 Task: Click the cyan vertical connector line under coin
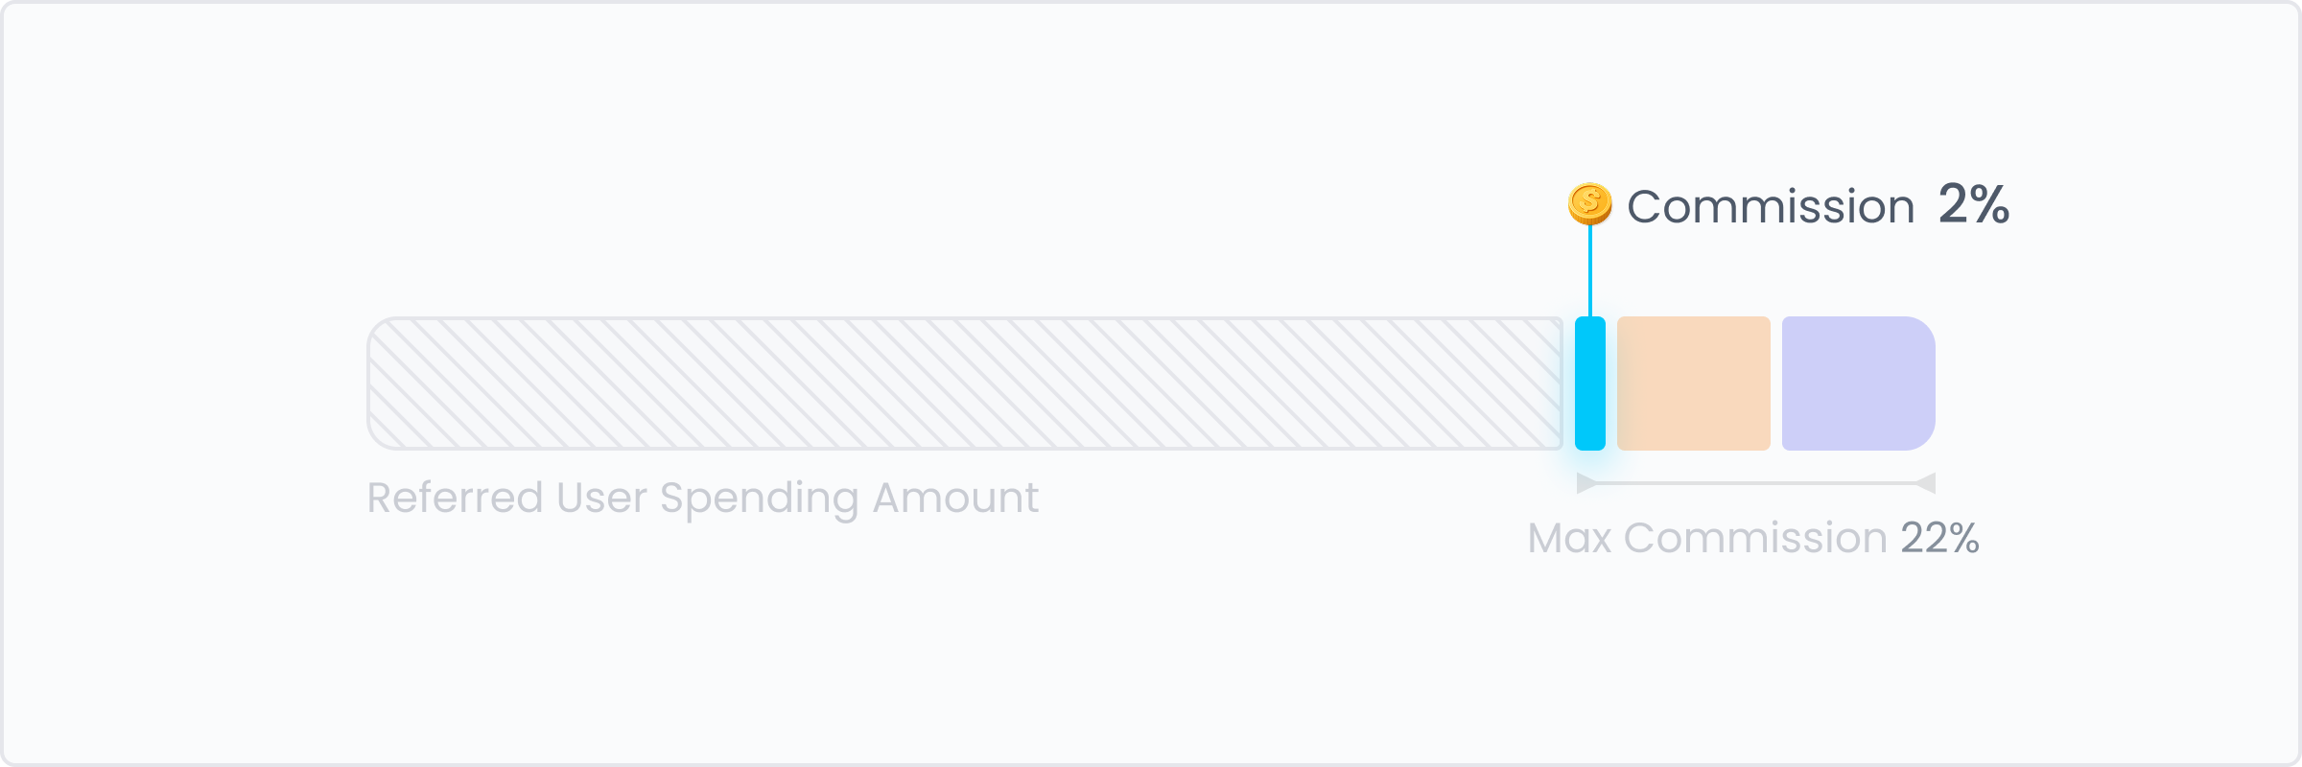tap(1590, 271)
